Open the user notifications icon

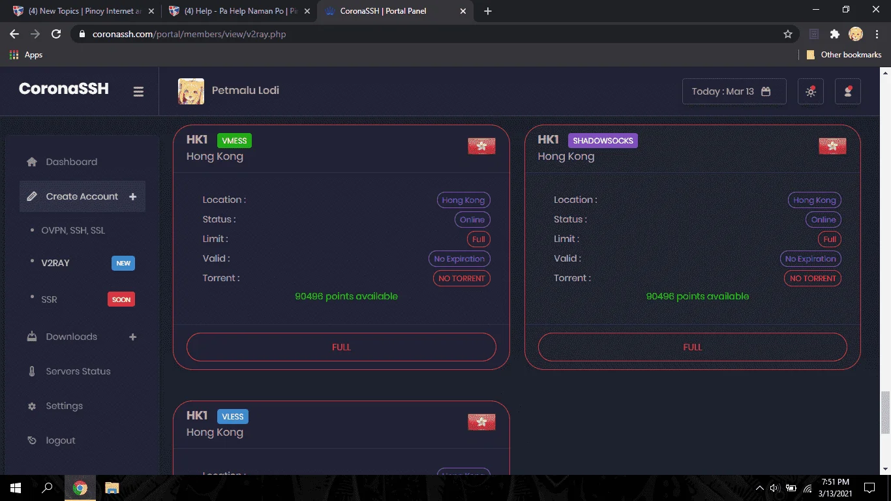tap(848, 91)
